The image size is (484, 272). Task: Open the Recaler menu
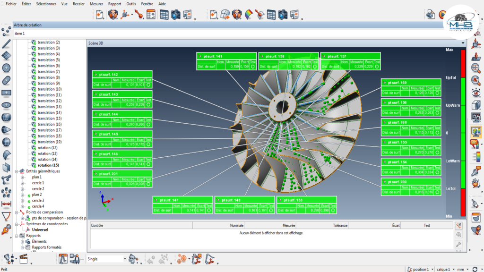click(x=78, y=3)
